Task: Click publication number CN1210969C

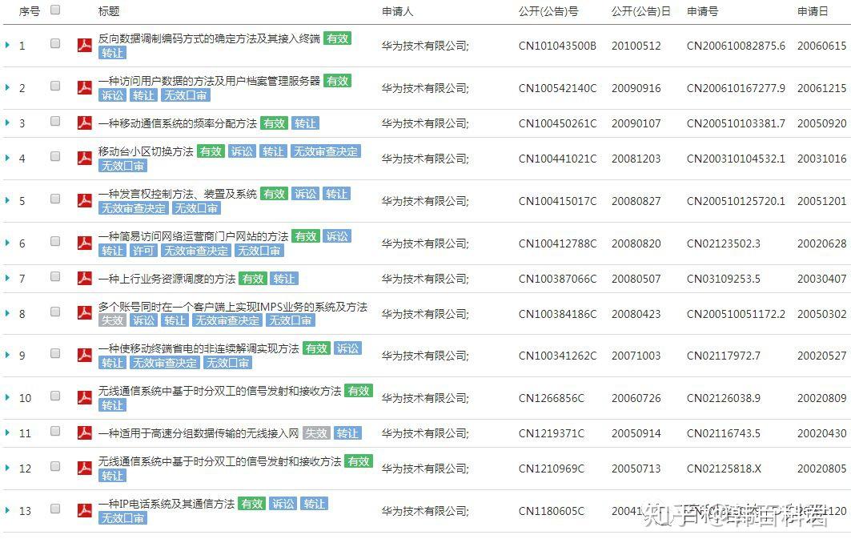Action: click(x=552, y=469)
